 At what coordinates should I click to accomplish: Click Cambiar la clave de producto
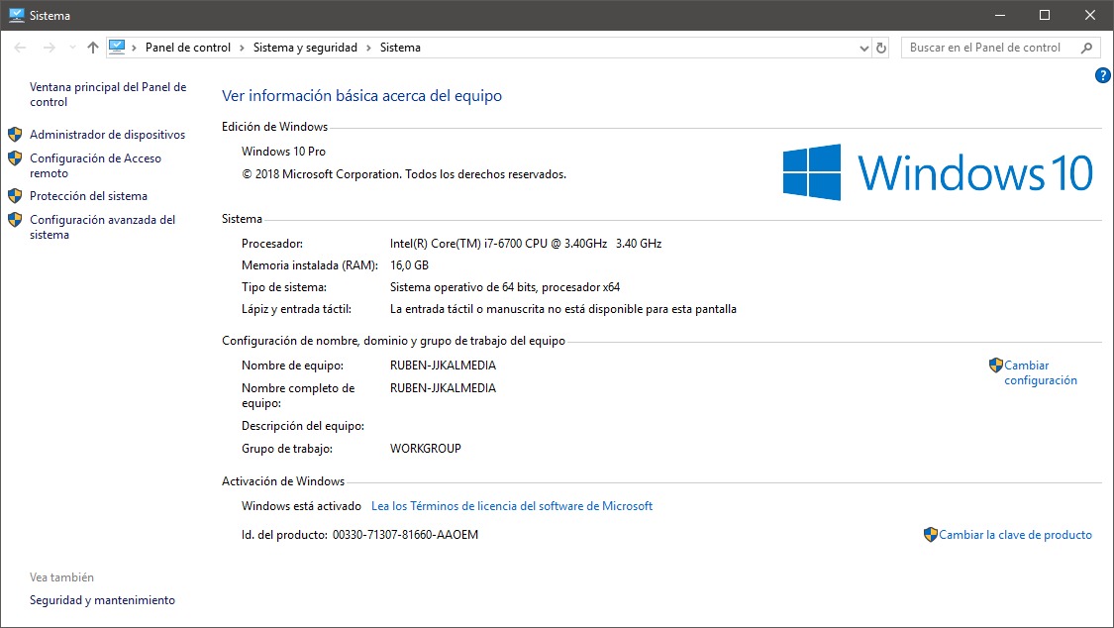[x=1015, y=535]
